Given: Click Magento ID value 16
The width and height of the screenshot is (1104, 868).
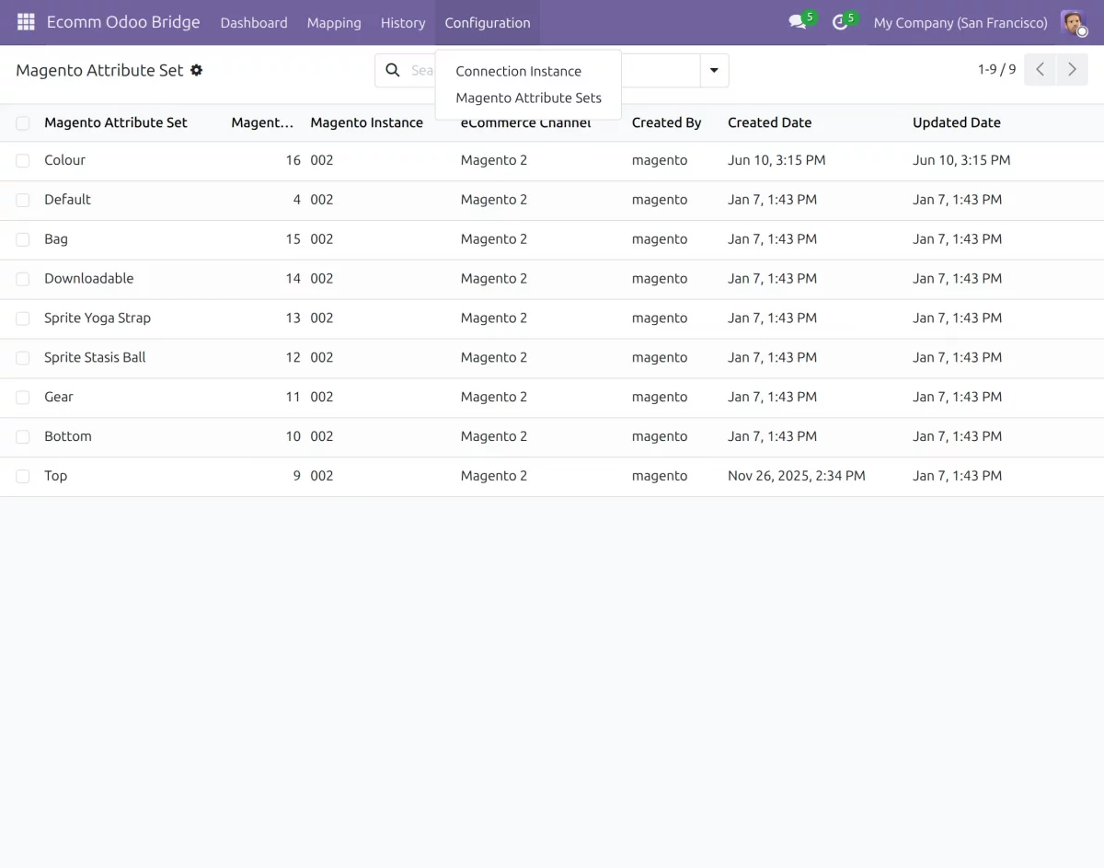Looking at the screenshot, I should pyautogui.click(x=293, y=160).
